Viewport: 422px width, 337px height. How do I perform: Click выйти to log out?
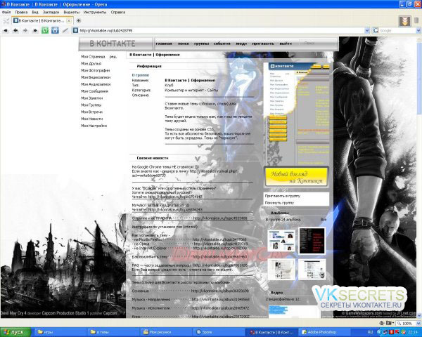coord(286,44)
